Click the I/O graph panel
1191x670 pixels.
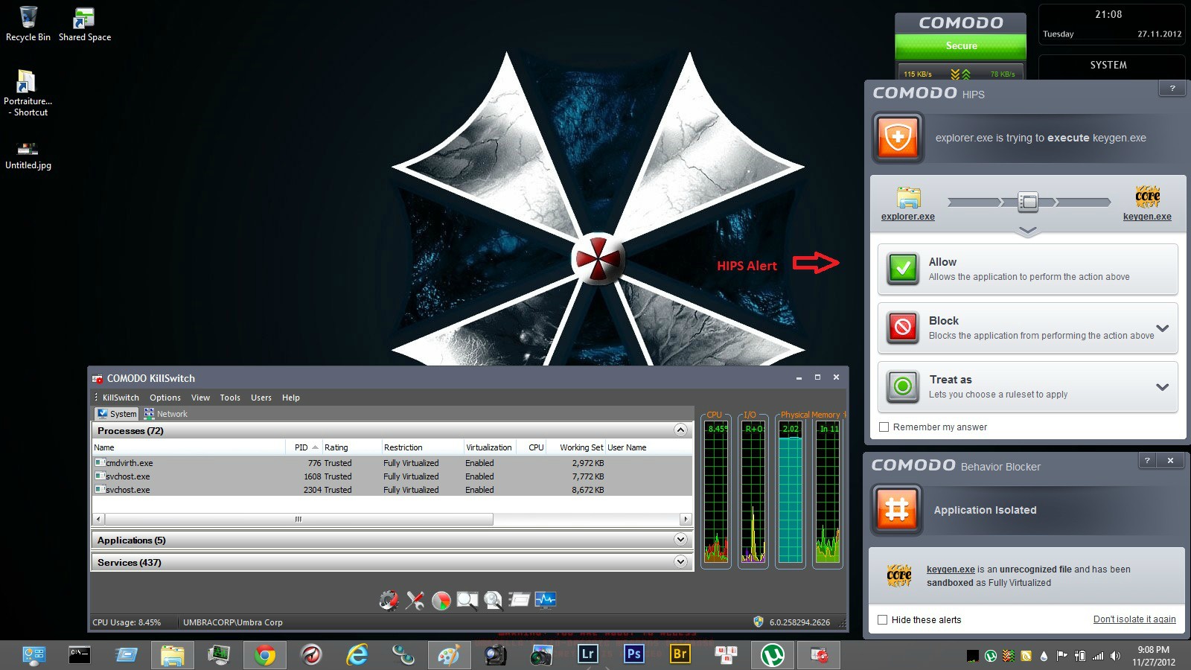pos(753,491)
